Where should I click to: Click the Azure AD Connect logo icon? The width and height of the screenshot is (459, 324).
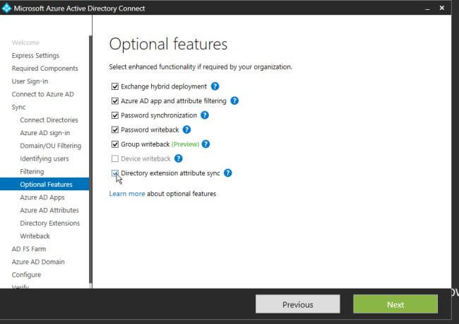coord(6,8)
